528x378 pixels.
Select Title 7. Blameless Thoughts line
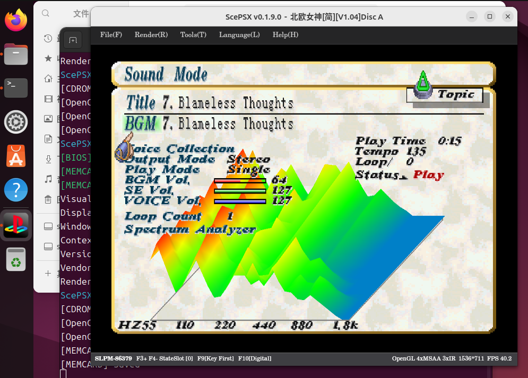point(210,102)
